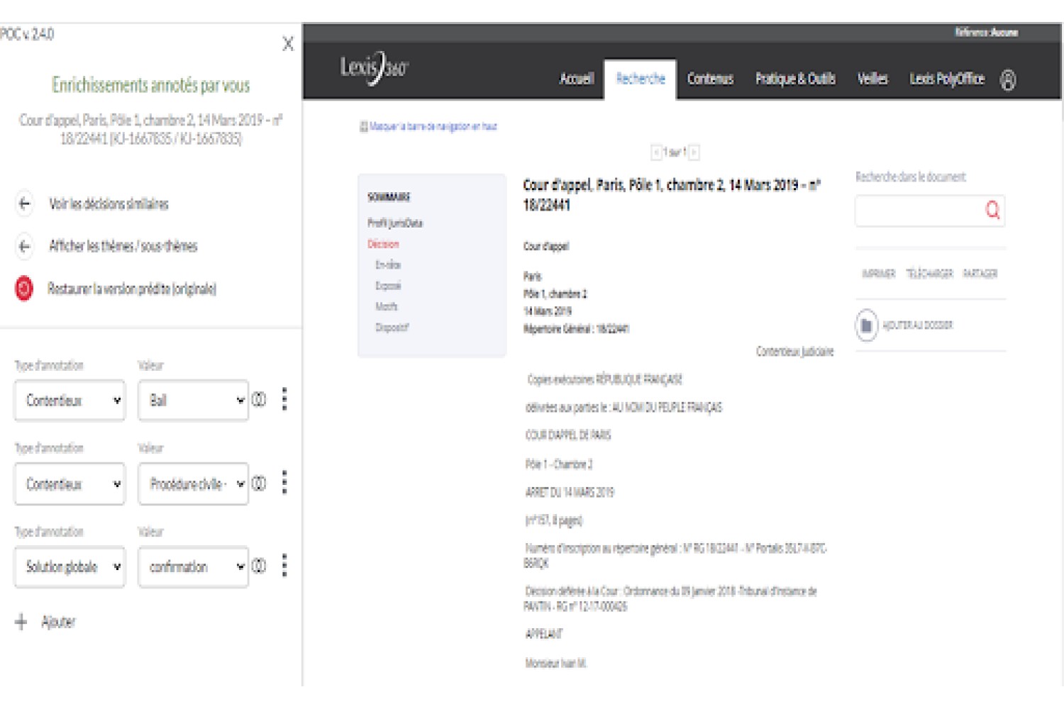Image resolution: width=1064 pixels, height=709 pixels.
Task: Click the plus icon to add annotation
Action: pos(21,622)
